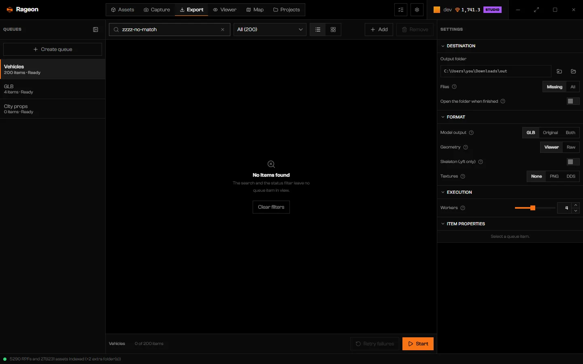This screenshot has height=364, width=583.
Task: Select Viewer geometry mode
Action: pos(551,147)
